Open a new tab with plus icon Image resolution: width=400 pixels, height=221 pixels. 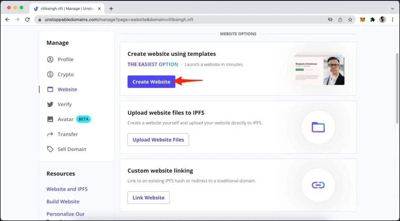point(111,9)
